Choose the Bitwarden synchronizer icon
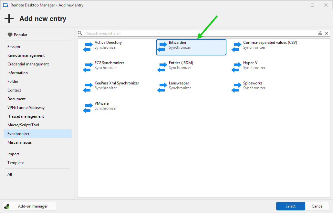The height and width of the screenshot is (213, 333). click(x=162, y=47)
